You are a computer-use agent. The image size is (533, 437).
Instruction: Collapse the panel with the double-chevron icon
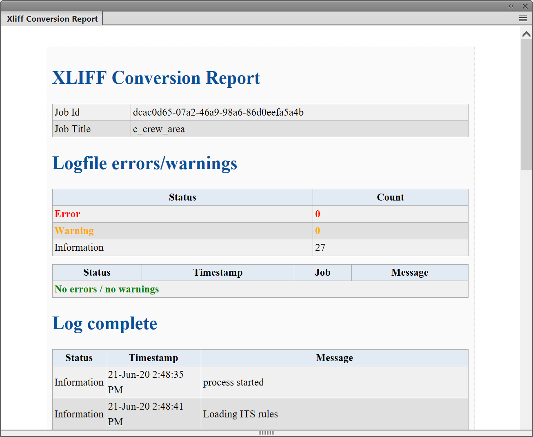(x=511, y=6)
